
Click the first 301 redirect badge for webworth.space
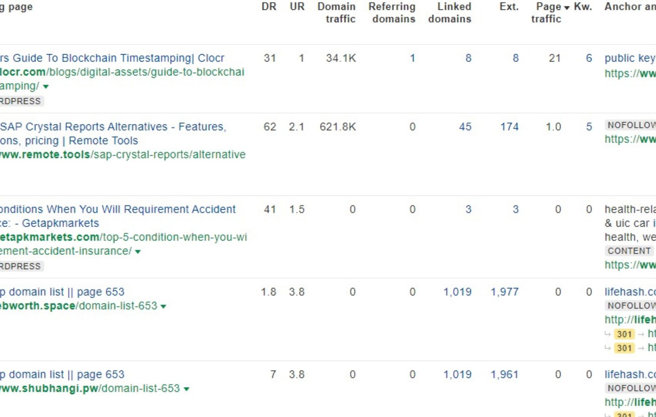(624, 334)
